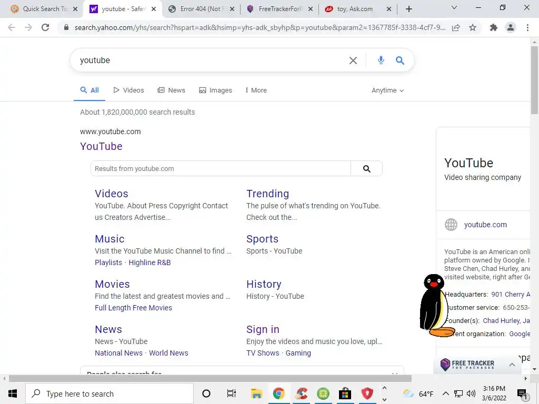Open the Windows Start menu
539x404 pixels.
13,393
